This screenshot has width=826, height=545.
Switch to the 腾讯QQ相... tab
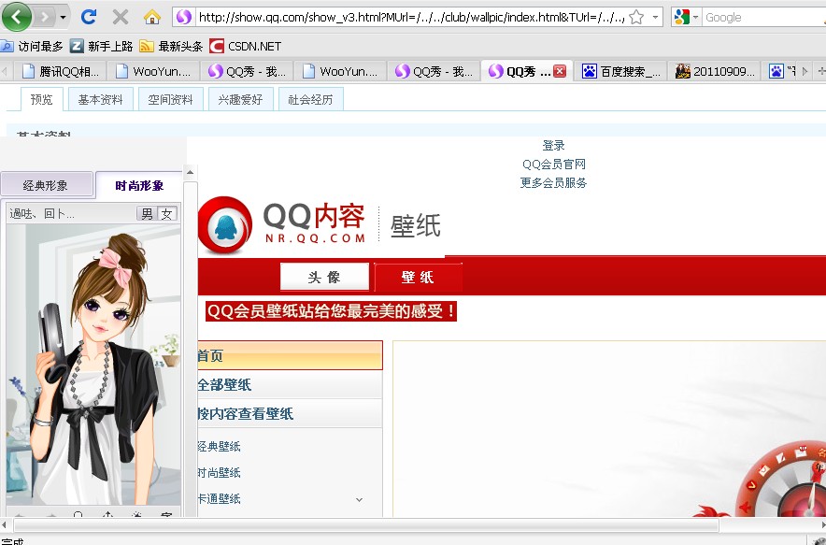(60, 71)
